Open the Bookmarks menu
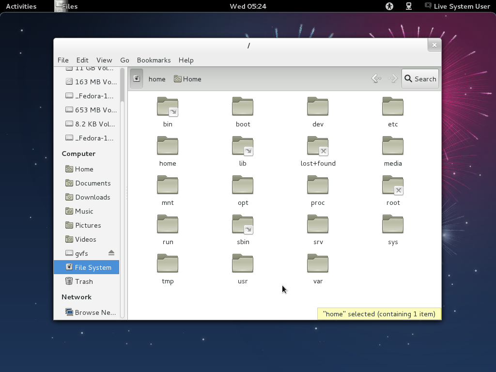This screenshot has height=372, width=496. (154, 60)
